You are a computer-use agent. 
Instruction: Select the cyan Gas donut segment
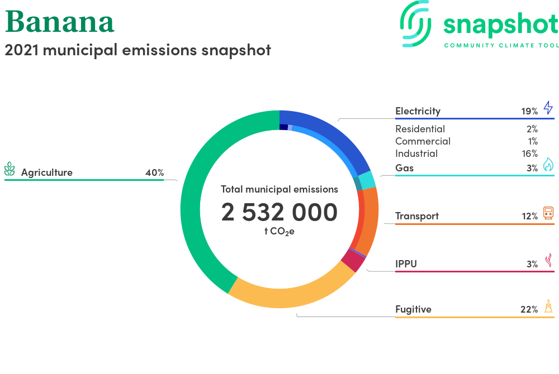click(x=367, y=180)
